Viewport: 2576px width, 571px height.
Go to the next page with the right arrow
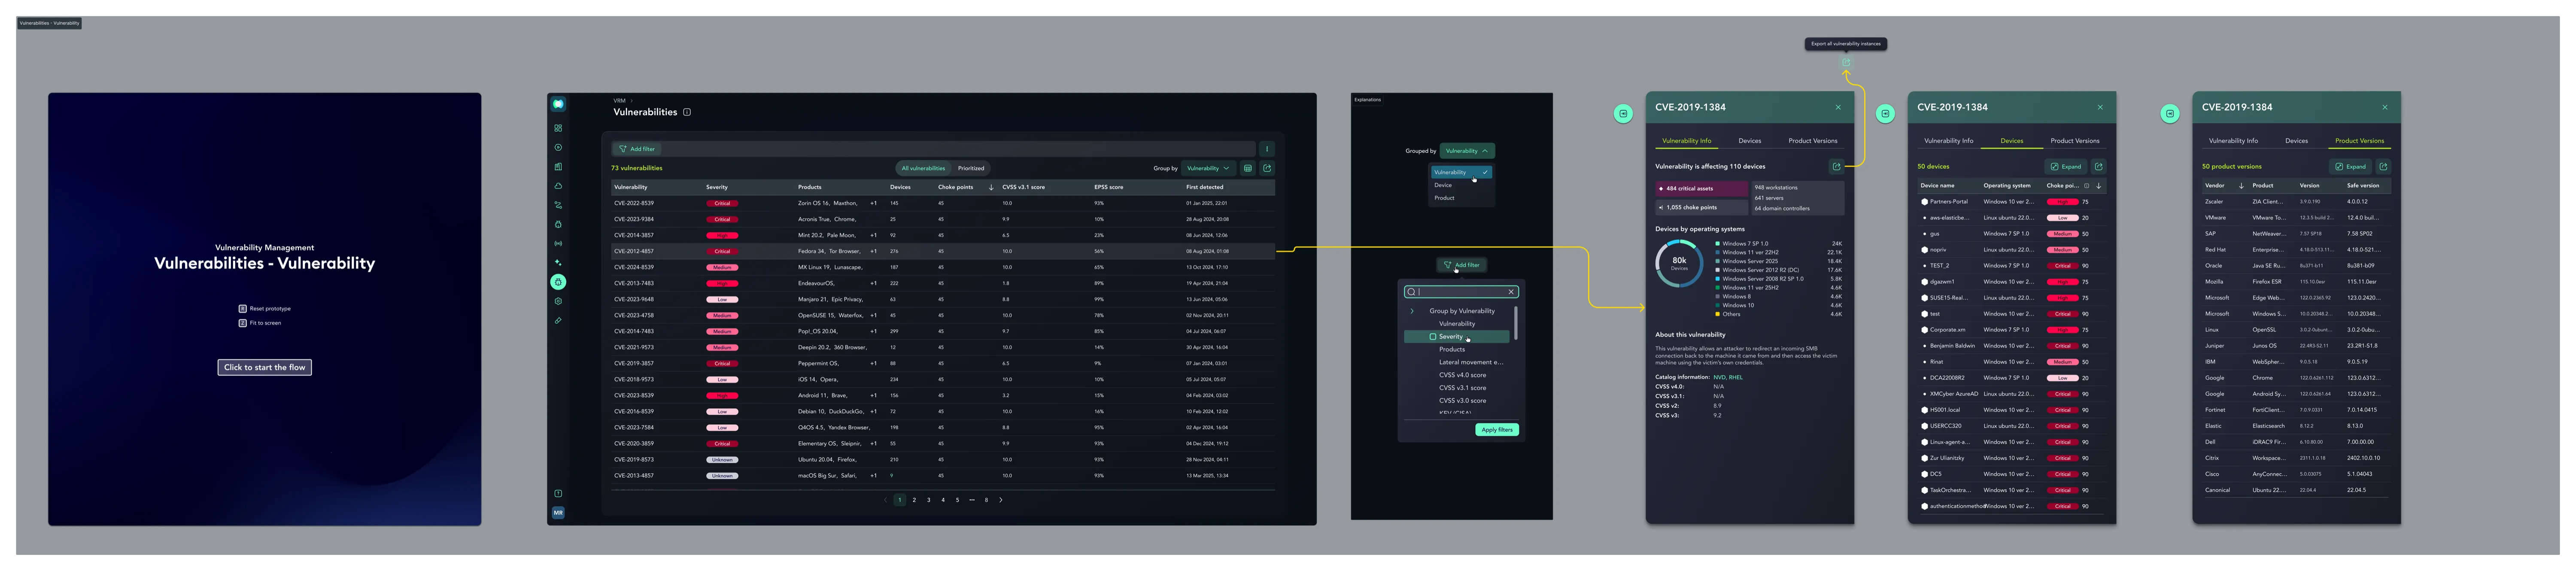tap(1001, 500)
